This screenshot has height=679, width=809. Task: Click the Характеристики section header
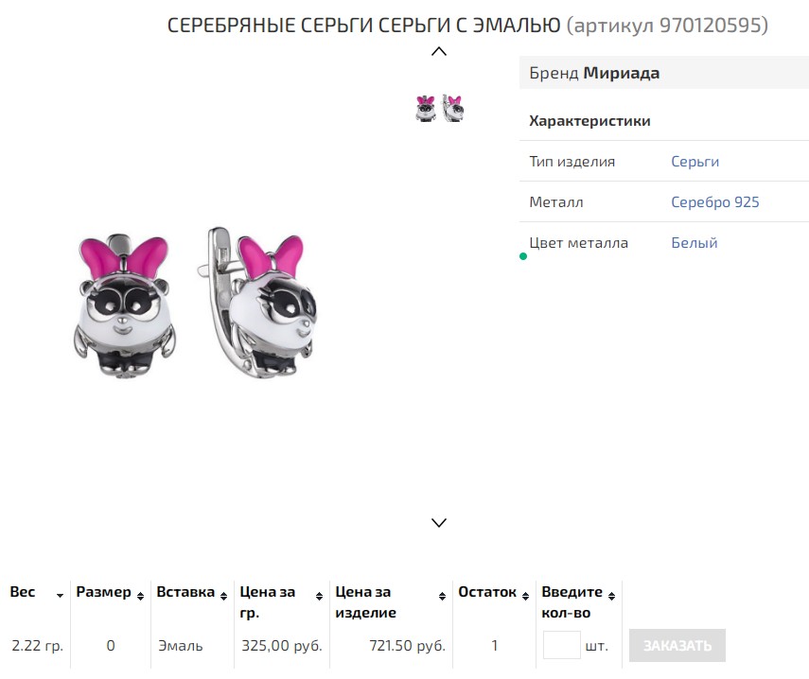click(x=589, y=121)
